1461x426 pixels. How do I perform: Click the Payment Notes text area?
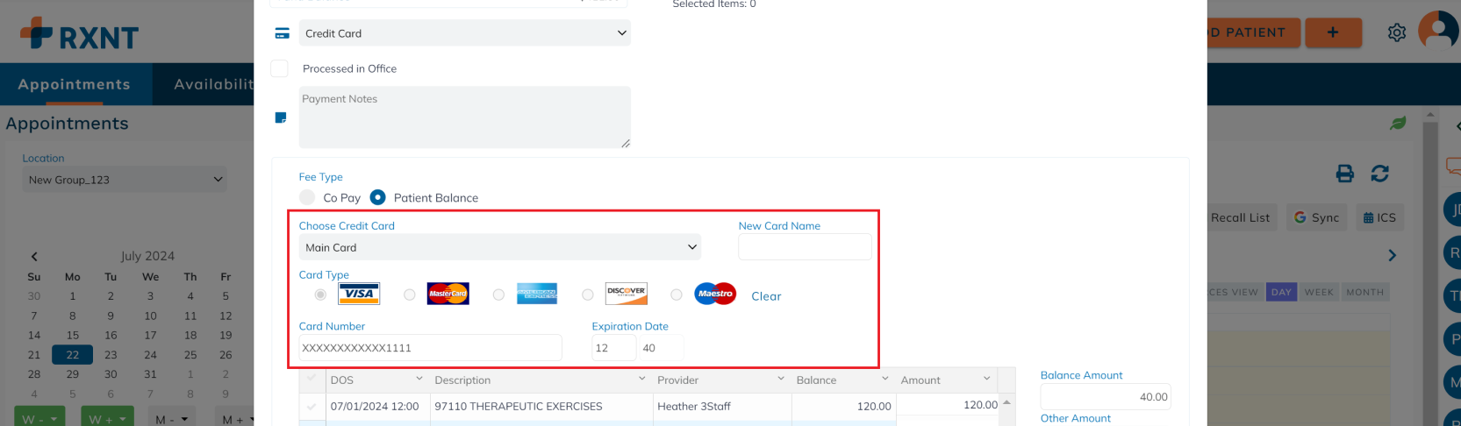click(x=464, y=117)
